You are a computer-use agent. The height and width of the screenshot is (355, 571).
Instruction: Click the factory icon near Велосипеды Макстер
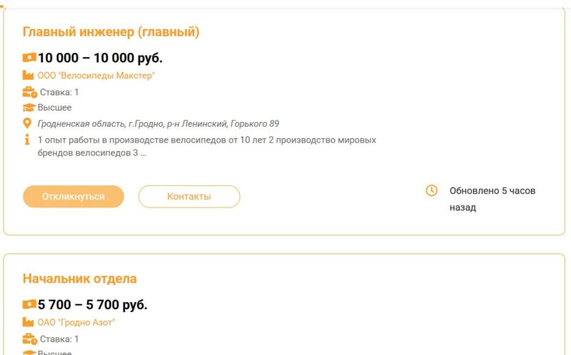29,75
